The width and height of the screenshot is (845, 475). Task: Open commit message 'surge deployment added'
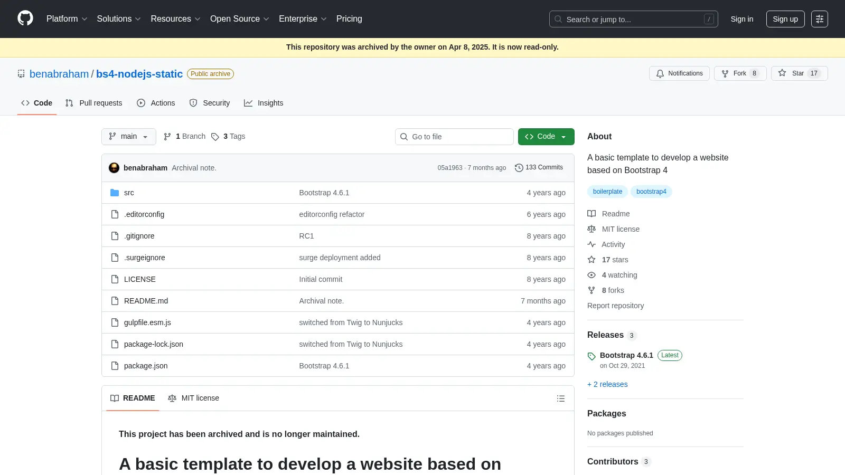pos(340,258)
